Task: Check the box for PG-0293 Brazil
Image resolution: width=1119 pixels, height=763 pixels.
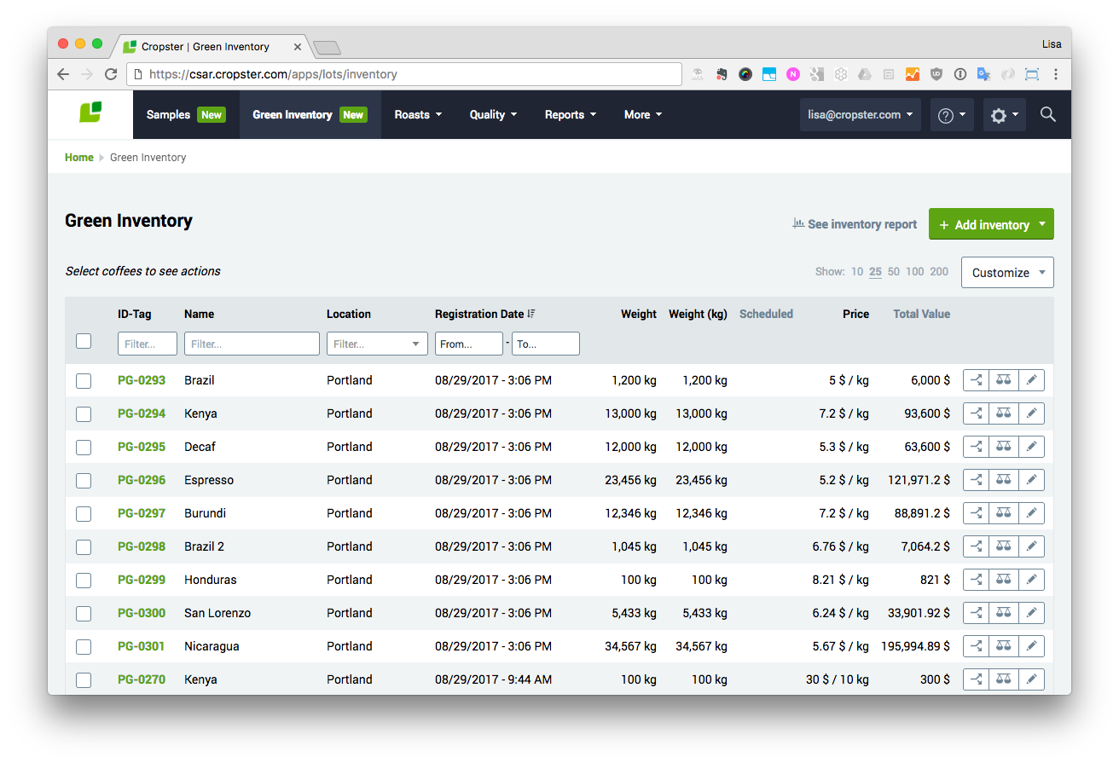Action: pos(84,381)
